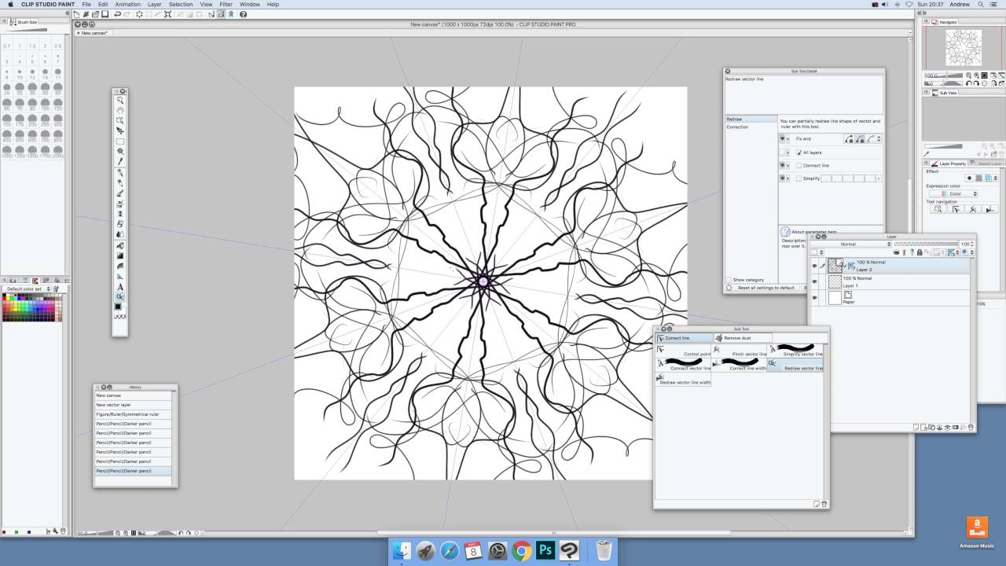Uncheck the All layers checkbox
This screenshot has height=566, width=1006.
point(799,153)
